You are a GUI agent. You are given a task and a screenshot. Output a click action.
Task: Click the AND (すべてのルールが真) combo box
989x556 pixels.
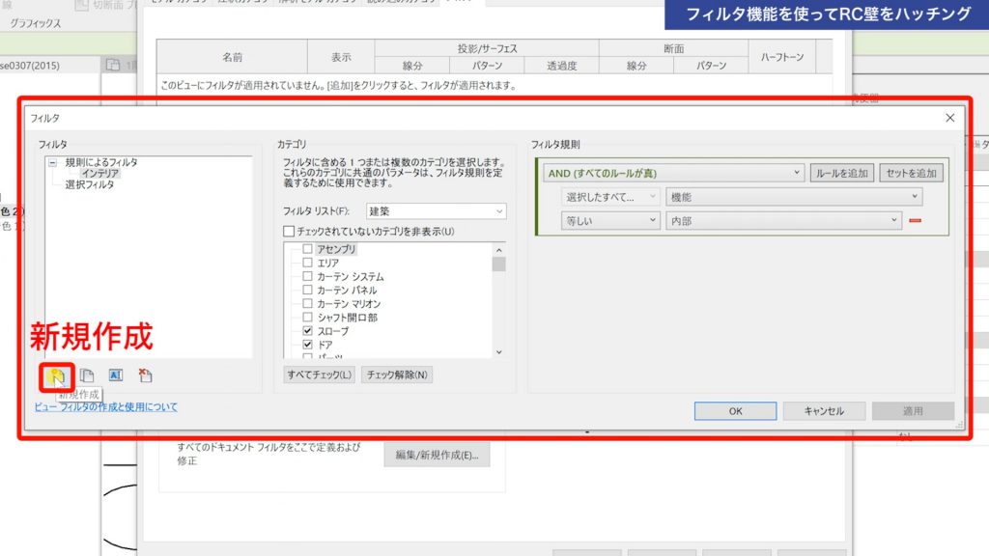[676, 173]
